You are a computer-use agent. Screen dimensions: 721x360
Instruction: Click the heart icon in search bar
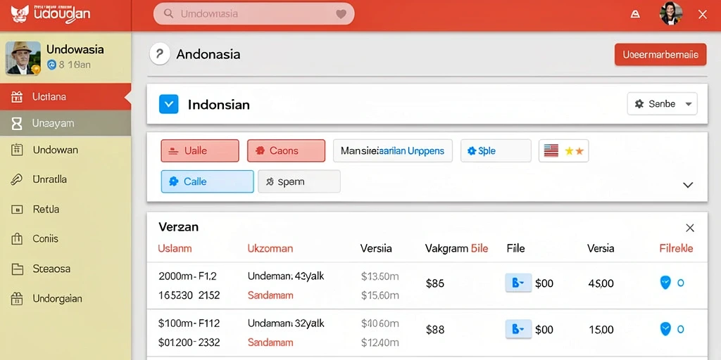click(341, 14)
